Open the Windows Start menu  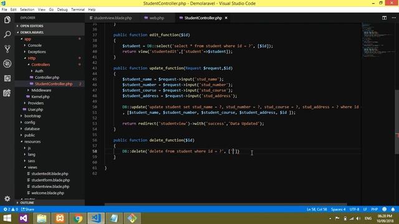(x=7, y=218)
